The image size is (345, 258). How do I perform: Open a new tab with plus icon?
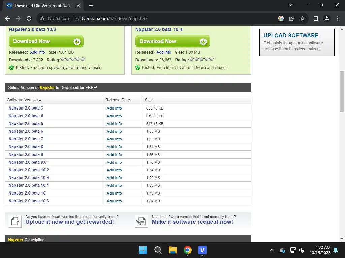[x=91, y=6]
